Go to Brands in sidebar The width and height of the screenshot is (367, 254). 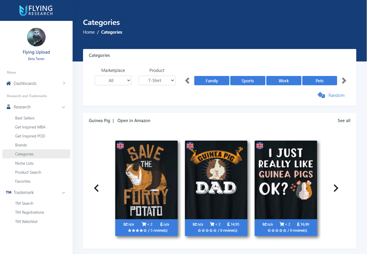(21, 145)
